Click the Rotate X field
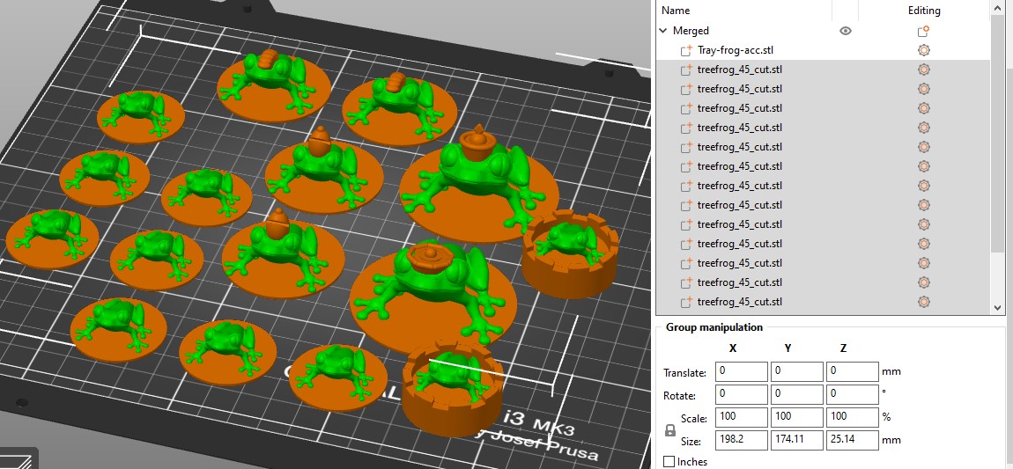This screenshot has width=1013, height=469. (741, 394)
